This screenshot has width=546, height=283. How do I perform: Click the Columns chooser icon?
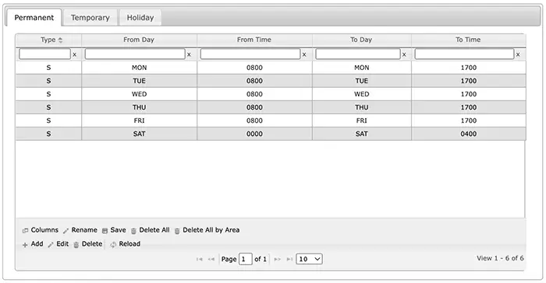tap(25, 231)
